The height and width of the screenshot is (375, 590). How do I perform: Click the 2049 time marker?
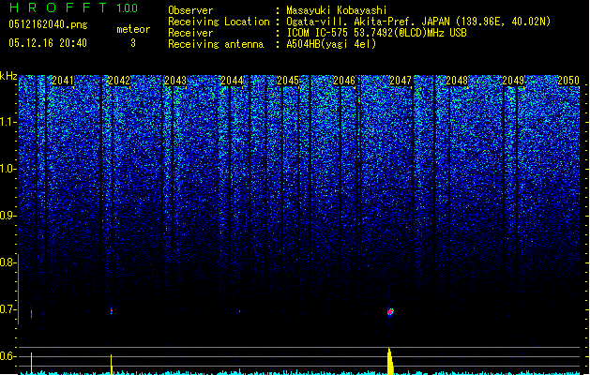click(x=513, y=81)
